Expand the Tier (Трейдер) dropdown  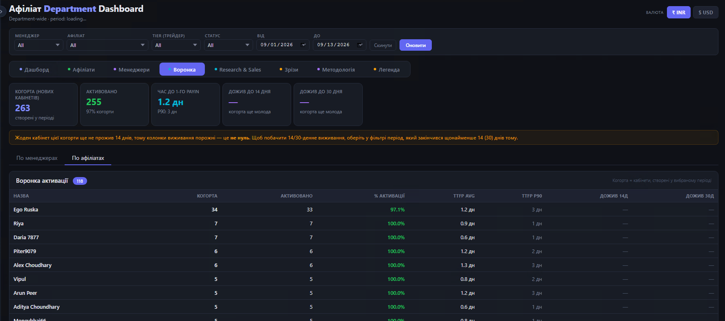[x=176, y=45]
